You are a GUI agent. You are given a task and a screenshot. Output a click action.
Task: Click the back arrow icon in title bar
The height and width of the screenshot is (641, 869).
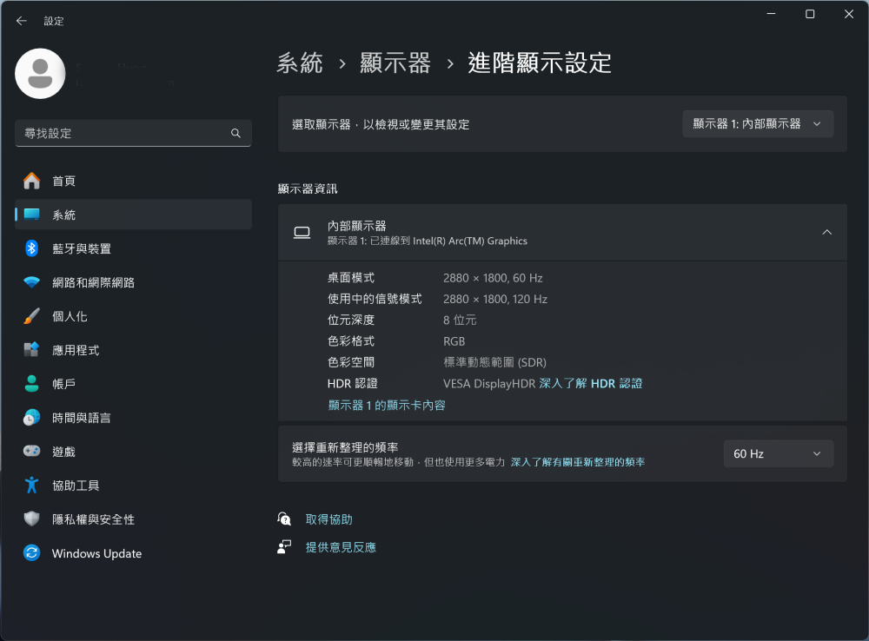(x=22, y=21)
